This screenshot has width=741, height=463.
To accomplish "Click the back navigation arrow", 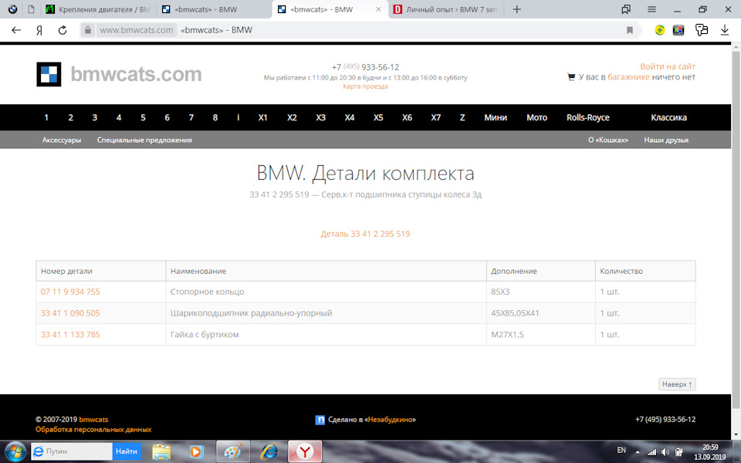I will tap(15, 29).
